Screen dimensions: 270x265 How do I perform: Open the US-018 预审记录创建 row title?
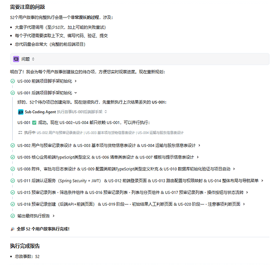coord(129,204)
